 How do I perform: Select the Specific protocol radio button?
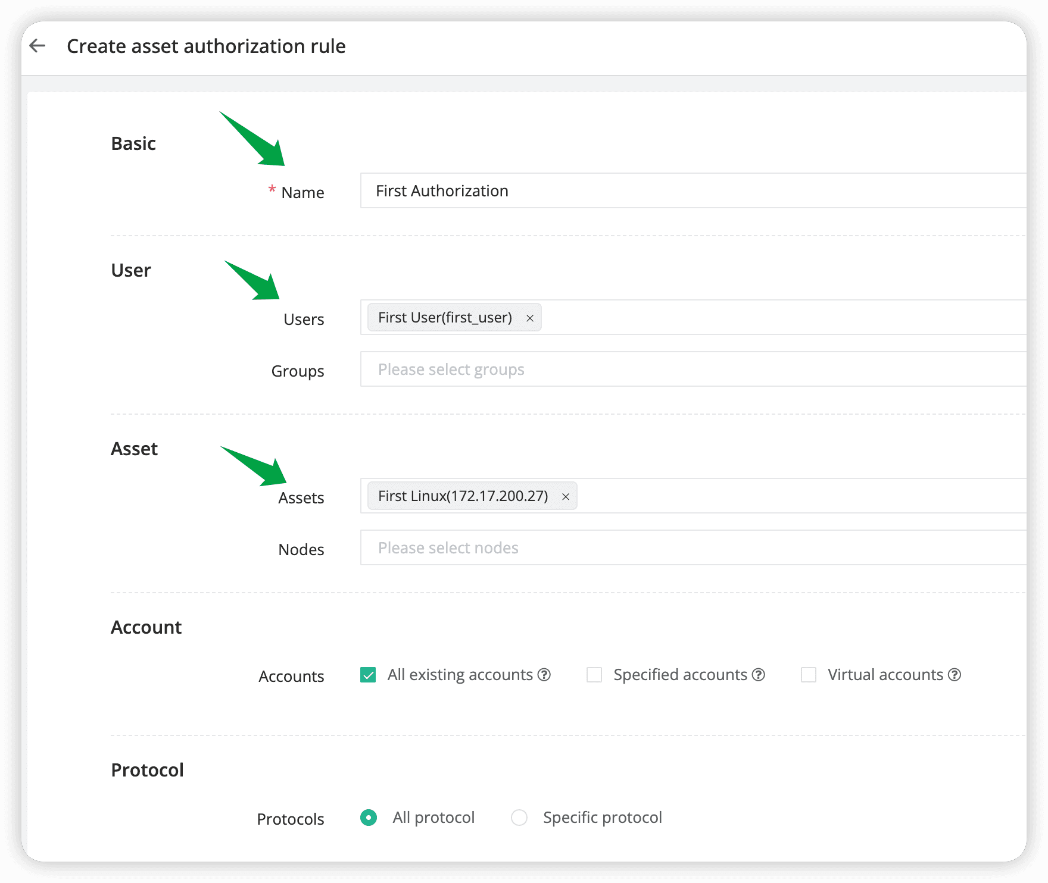point(519,818)
